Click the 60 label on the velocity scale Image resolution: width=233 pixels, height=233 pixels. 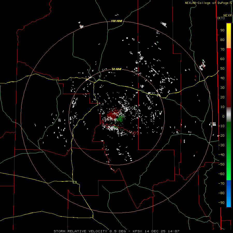click(x=222, y=59)
